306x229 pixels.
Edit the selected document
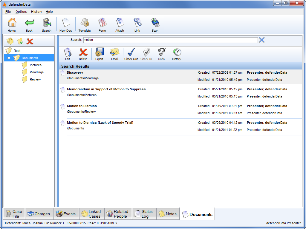[68, 54]
